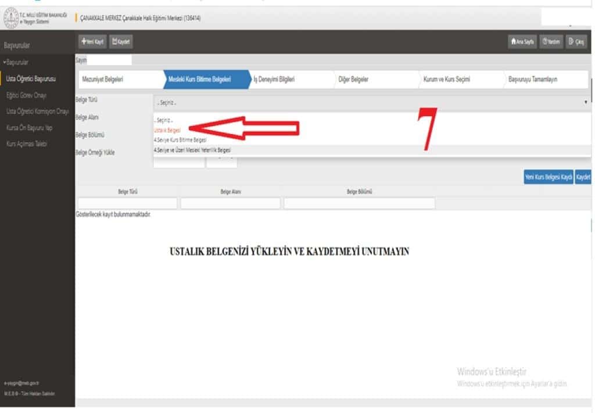The width and height of the screenshot is (595, 413).
Task: Click the Çıkış logout button
Action: point(577,42)
